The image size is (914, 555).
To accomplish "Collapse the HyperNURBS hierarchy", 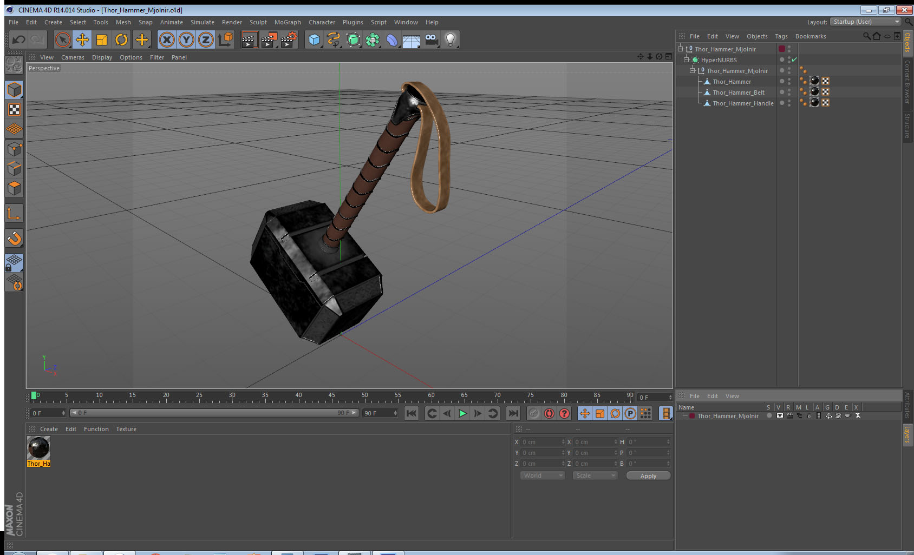I will click(686, 60).
